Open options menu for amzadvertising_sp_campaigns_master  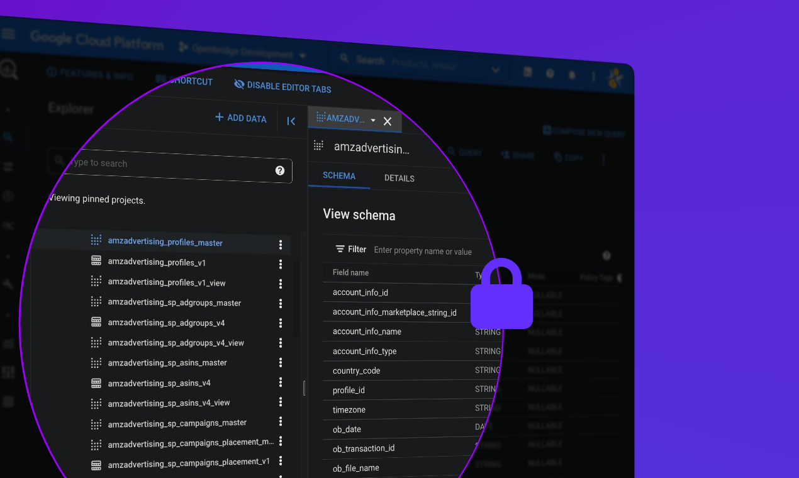click(x=281, y=422)
